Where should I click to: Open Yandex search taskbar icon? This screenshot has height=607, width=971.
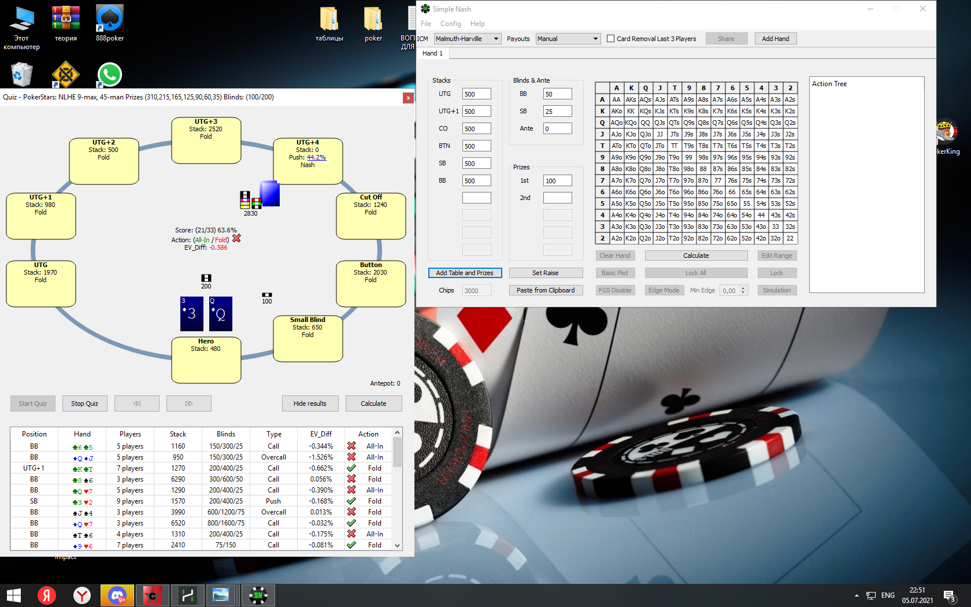point(47,595)
